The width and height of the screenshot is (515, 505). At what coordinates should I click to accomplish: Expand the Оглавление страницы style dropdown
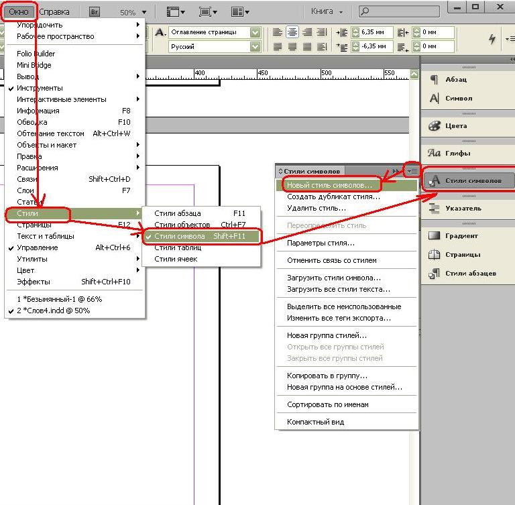pyautogui.click(x=255, y=32)
